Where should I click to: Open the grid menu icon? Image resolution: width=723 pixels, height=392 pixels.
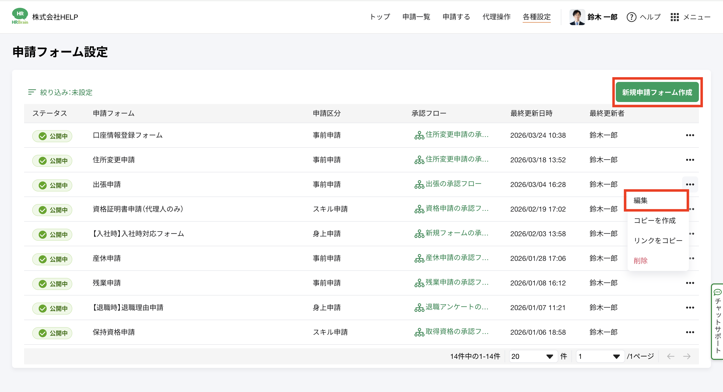click(675, 17)
